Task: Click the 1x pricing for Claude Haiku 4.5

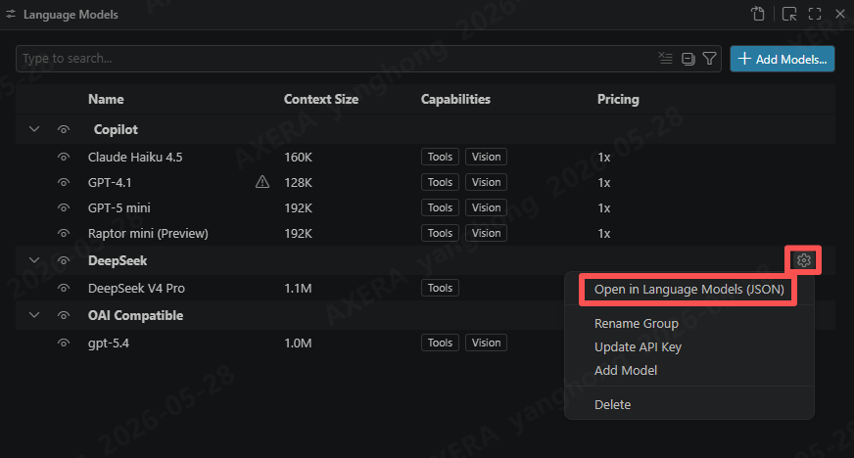Action: (604, 158)
